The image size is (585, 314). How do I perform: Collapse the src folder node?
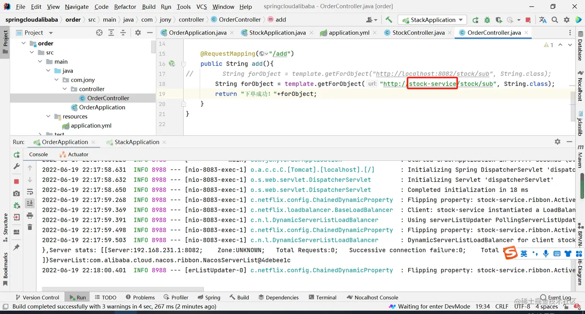[x=32, y=53]
